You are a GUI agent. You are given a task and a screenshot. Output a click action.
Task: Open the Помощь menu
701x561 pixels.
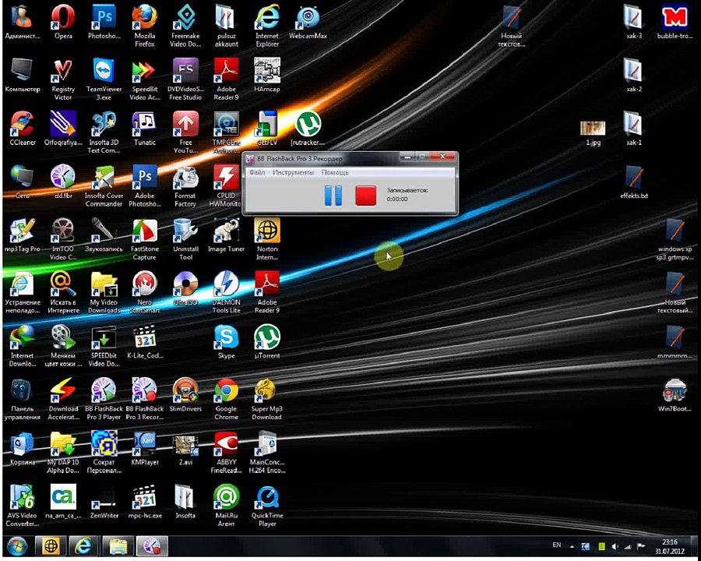pos(335,172)
